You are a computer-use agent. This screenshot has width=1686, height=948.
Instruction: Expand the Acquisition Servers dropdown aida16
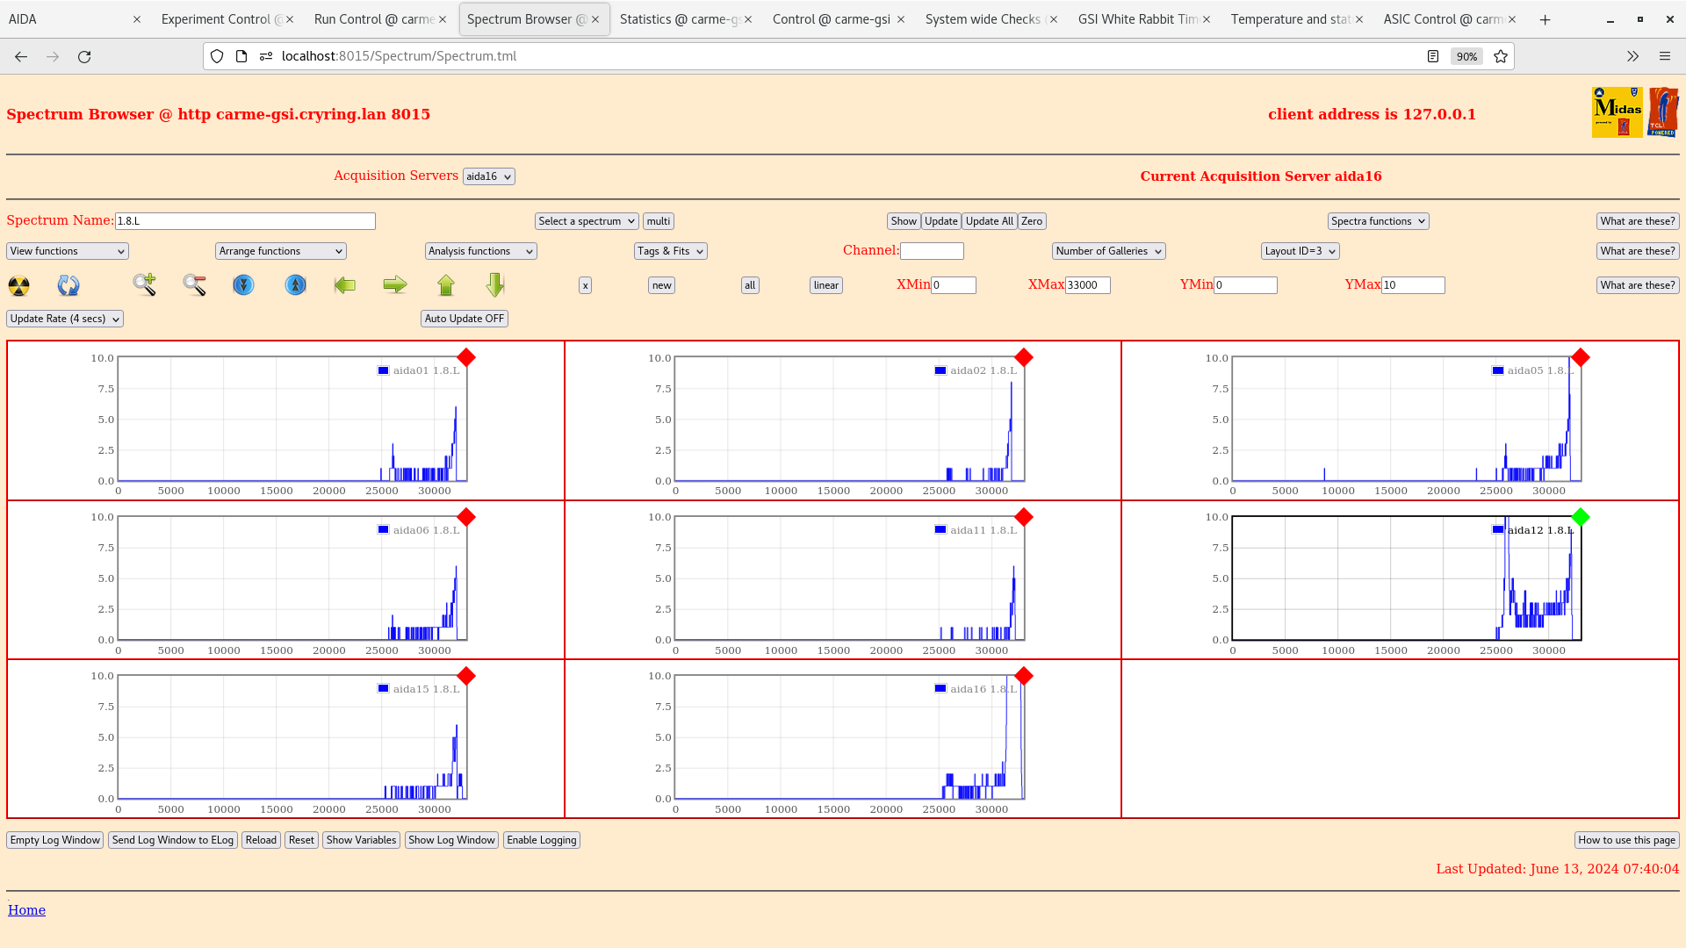(x=487, y=176)
